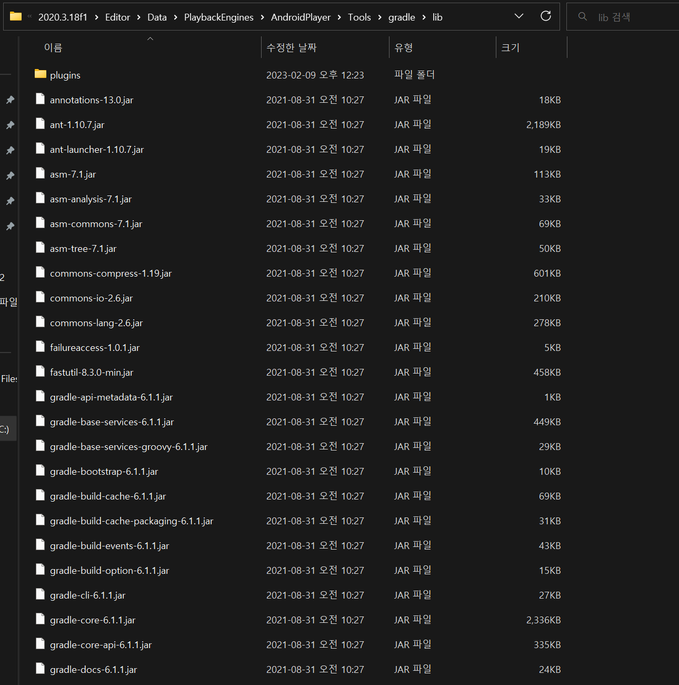The width and height of the screenshot is (679, 685).
Task: Click the commons-lang-2.6.jar file icon
Action: [x=40, y=321]
